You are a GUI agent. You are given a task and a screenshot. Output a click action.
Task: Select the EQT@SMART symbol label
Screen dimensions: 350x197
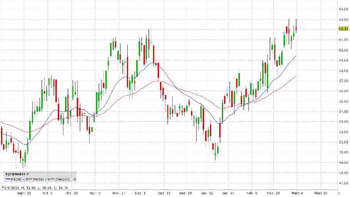tap(15, 174)
